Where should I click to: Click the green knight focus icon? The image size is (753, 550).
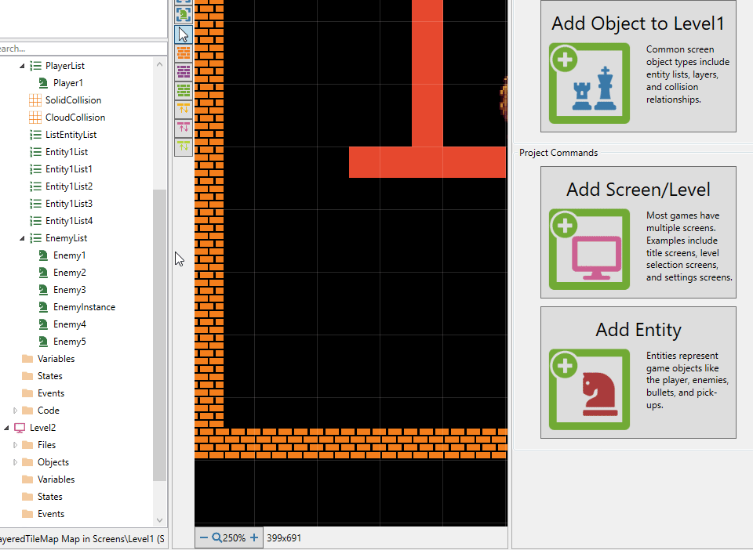coord(184,14)
